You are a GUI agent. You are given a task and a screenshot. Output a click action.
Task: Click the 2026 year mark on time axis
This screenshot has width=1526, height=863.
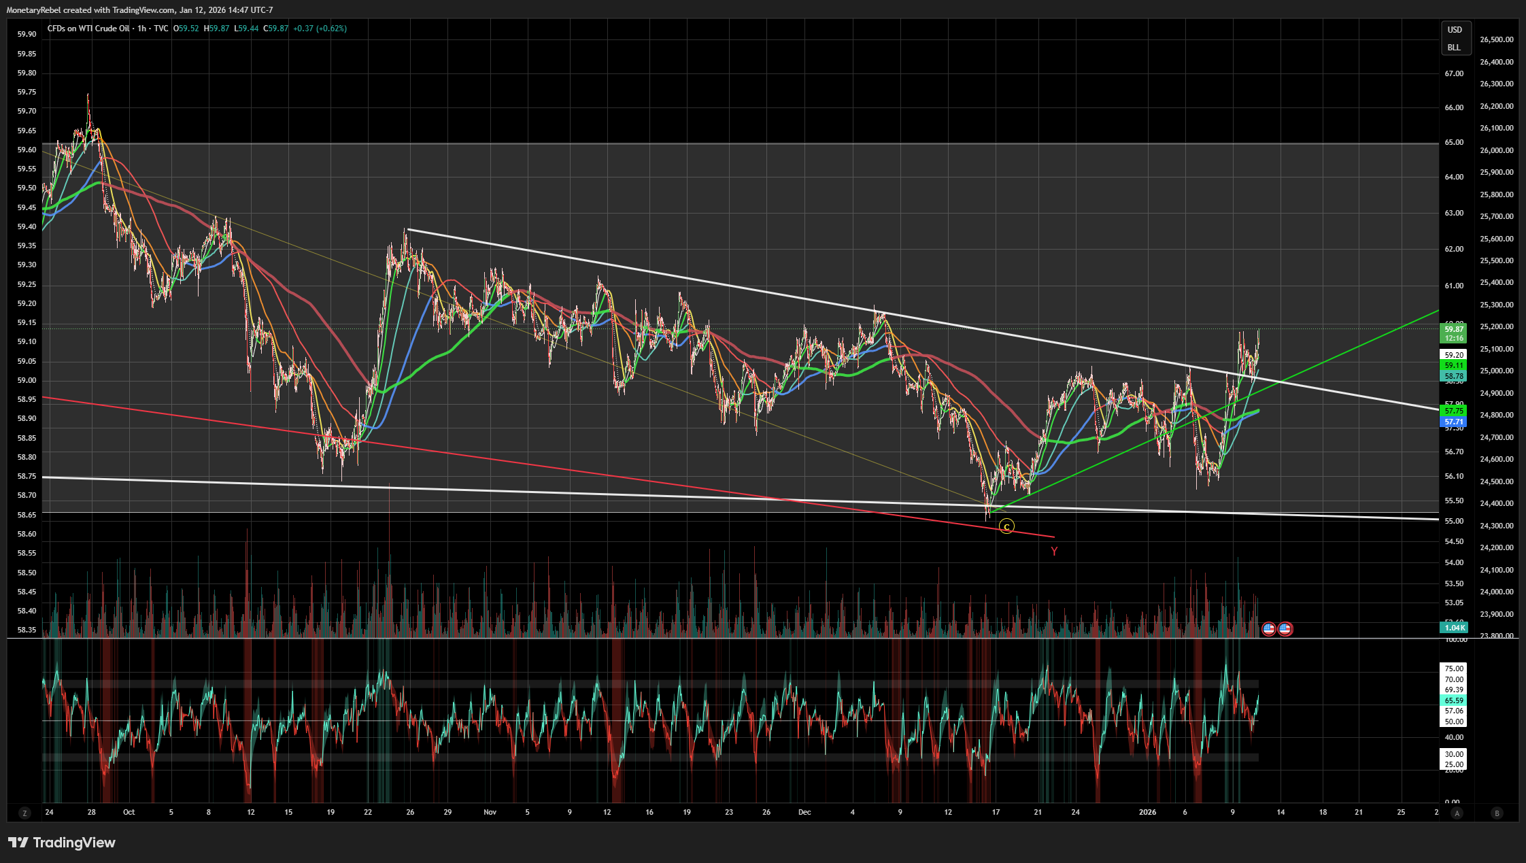[1147, 812]
